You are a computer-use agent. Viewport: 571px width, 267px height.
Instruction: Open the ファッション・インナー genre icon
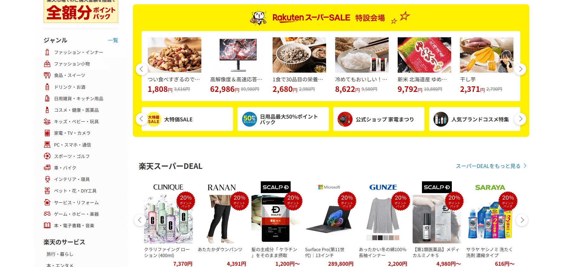47,52
